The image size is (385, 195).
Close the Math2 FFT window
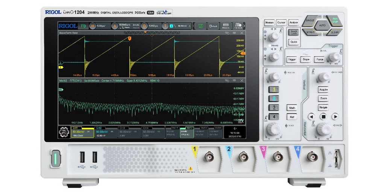(242, 81)
